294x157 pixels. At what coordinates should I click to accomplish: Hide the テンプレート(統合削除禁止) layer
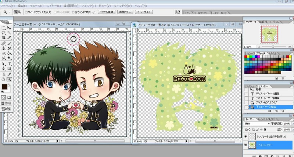[245, 136]
